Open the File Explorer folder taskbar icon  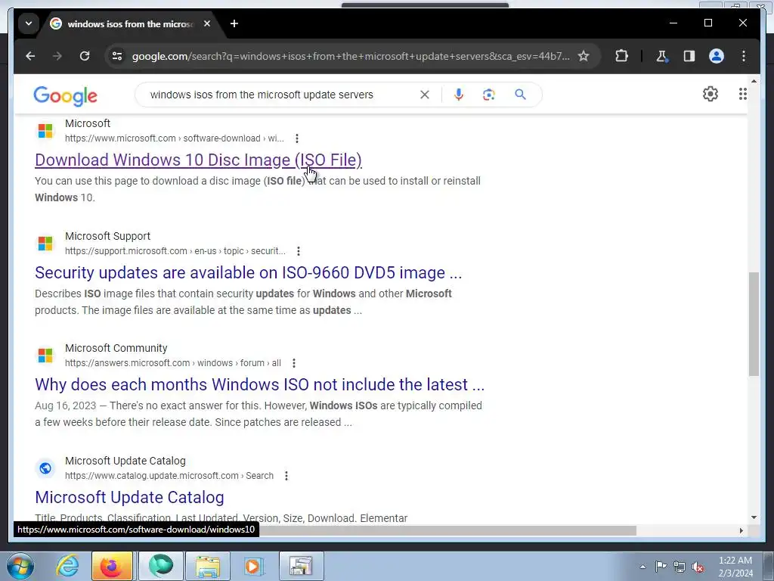coord(207,566)
